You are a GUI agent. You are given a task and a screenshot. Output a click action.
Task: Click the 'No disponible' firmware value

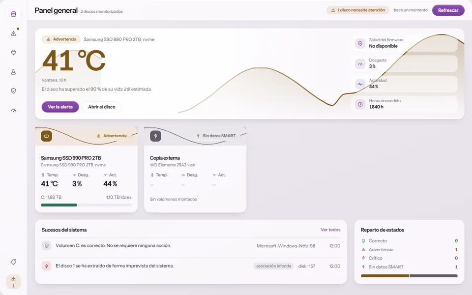click(x=383, y=46)
